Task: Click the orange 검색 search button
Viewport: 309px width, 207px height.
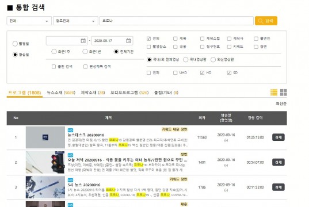Action: click(x=266, y=21)
